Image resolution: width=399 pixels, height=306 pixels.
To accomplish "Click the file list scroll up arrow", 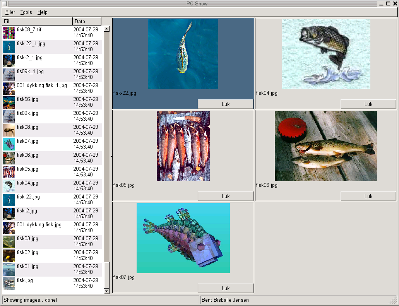I will [x=107, y=29].
